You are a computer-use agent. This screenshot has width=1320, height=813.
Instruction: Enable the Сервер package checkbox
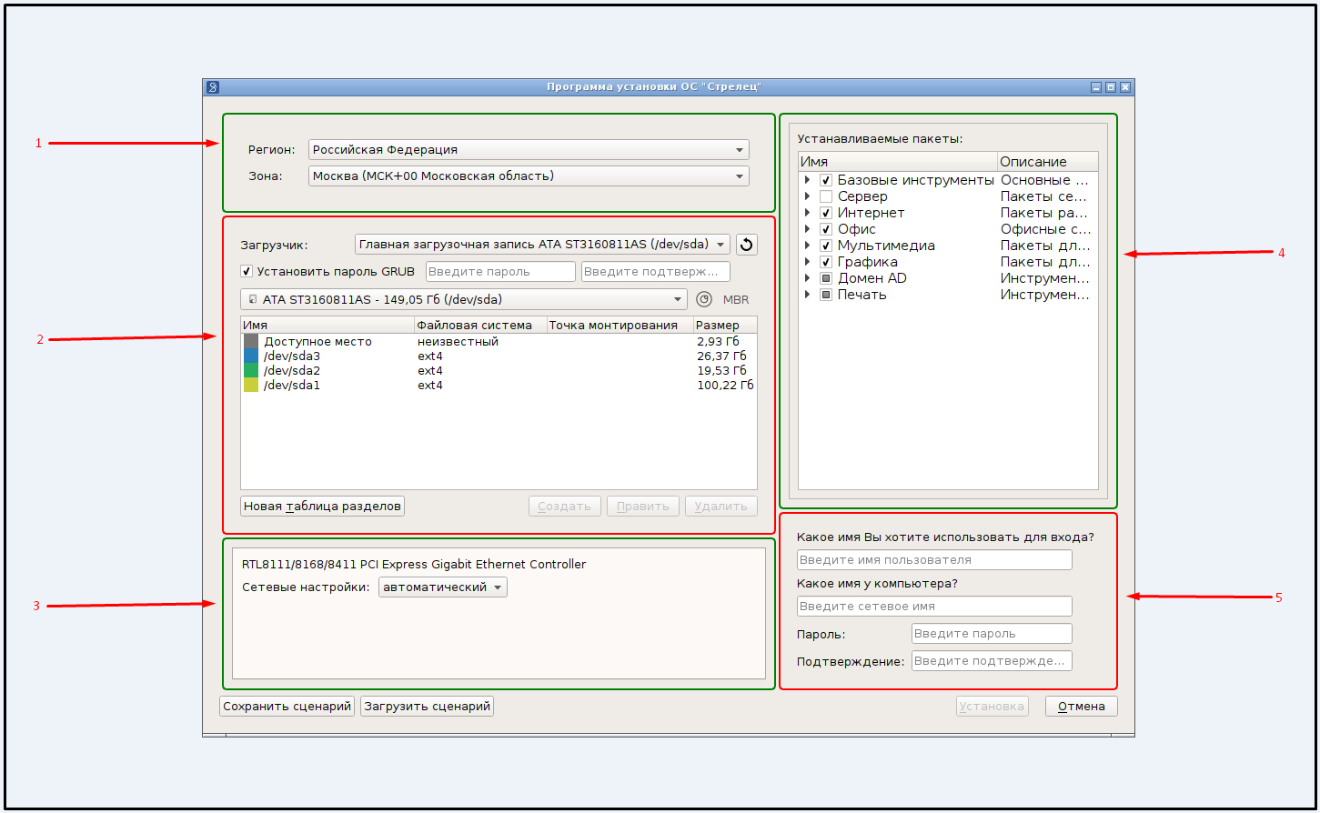pyautogui.click(x=826, y=196)
